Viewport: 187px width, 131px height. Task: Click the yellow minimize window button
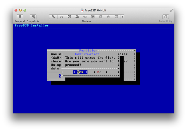[x=20, y=11]
